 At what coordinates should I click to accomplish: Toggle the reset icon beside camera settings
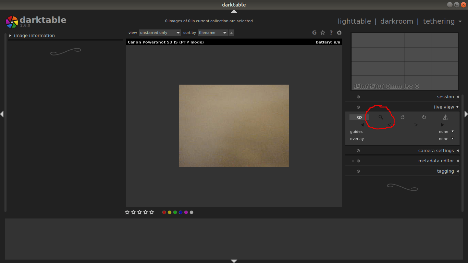(358, 150)
